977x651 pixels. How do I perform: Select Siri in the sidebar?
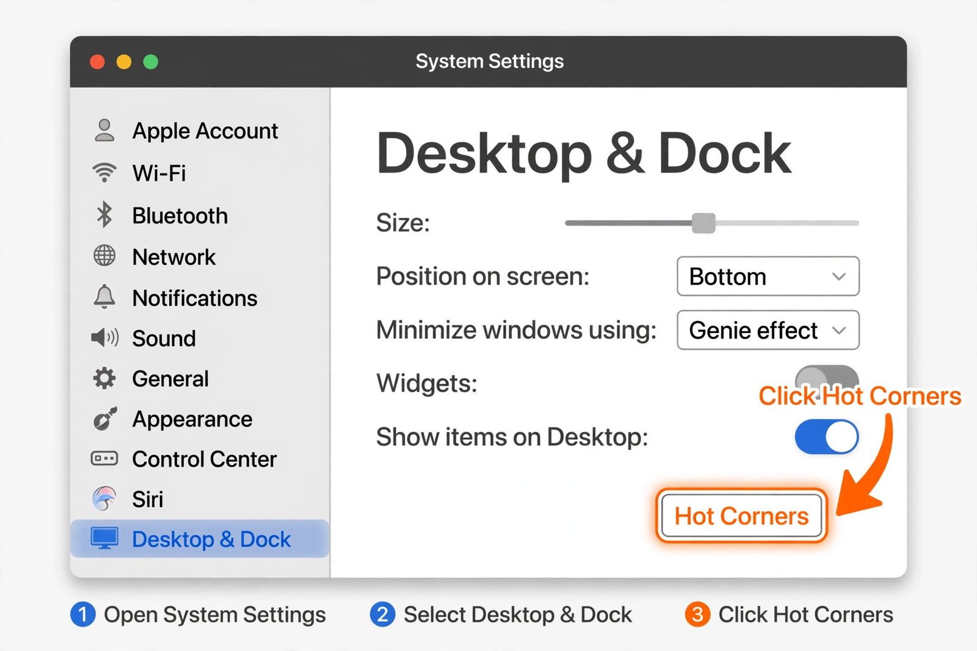[x=200, y=499]
